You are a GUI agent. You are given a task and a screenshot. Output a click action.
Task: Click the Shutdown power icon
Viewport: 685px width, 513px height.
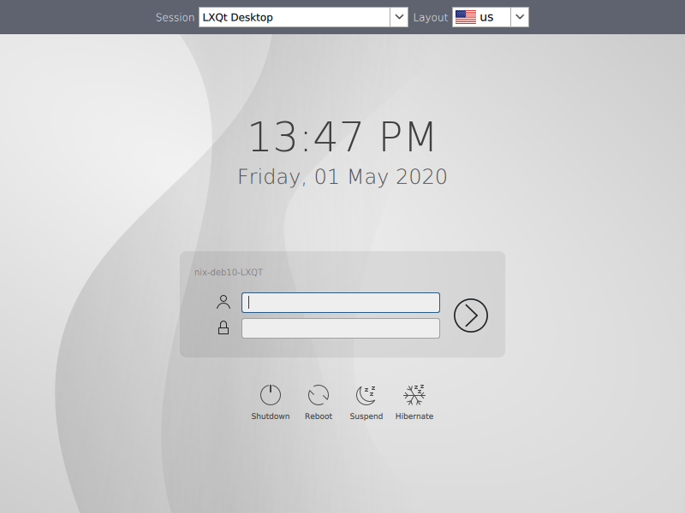pos(271,395)
